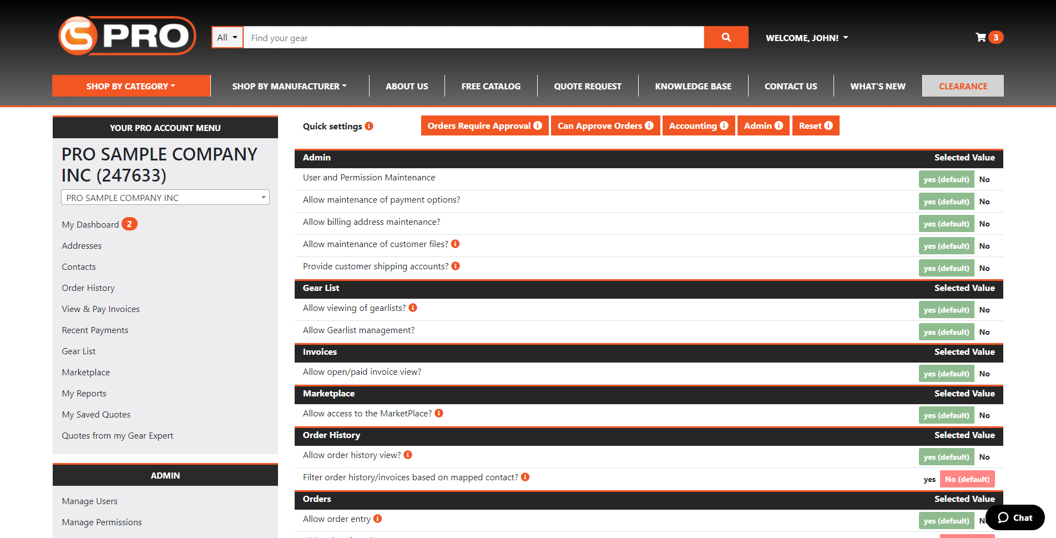The width and height of the screenshot is (1056, 538).
Task: Open Addresses in account menu
Action: [82, 245]
